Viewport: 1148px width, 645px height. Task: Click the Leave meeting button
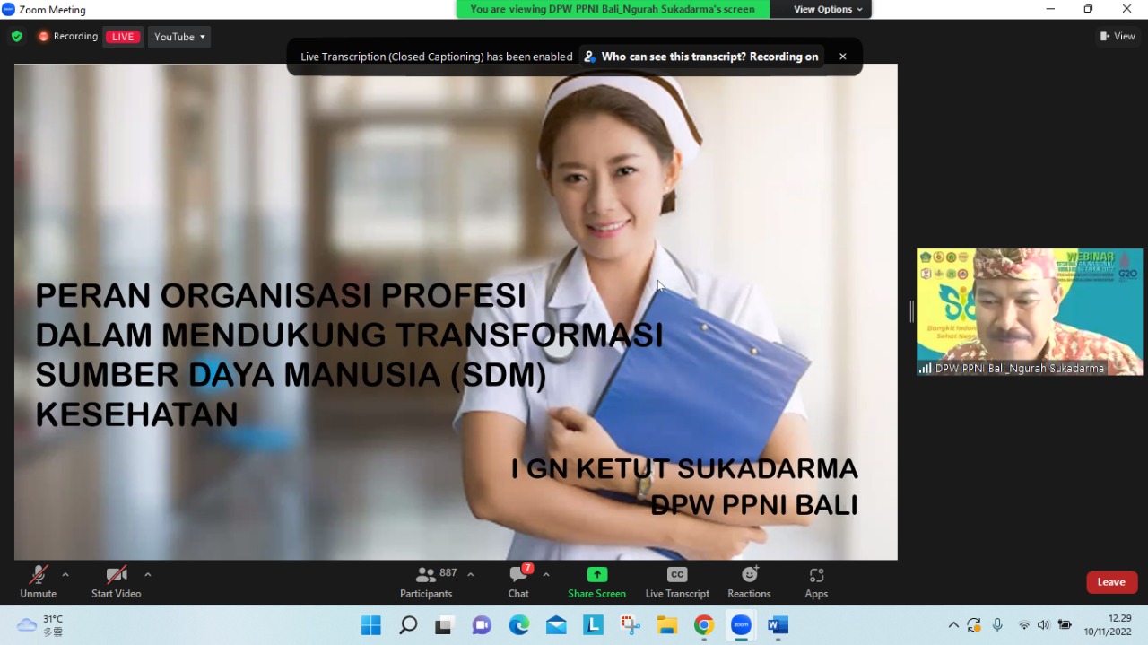tap(1112, 582)
